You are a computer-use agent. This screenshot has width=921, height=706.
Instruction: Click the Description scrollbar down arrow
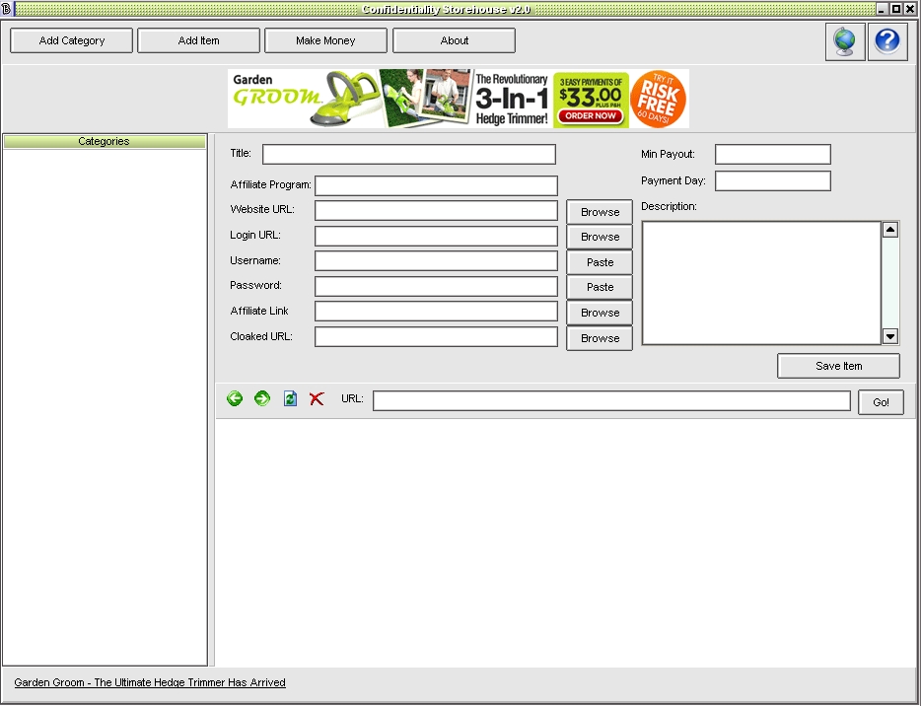[890, 336]
